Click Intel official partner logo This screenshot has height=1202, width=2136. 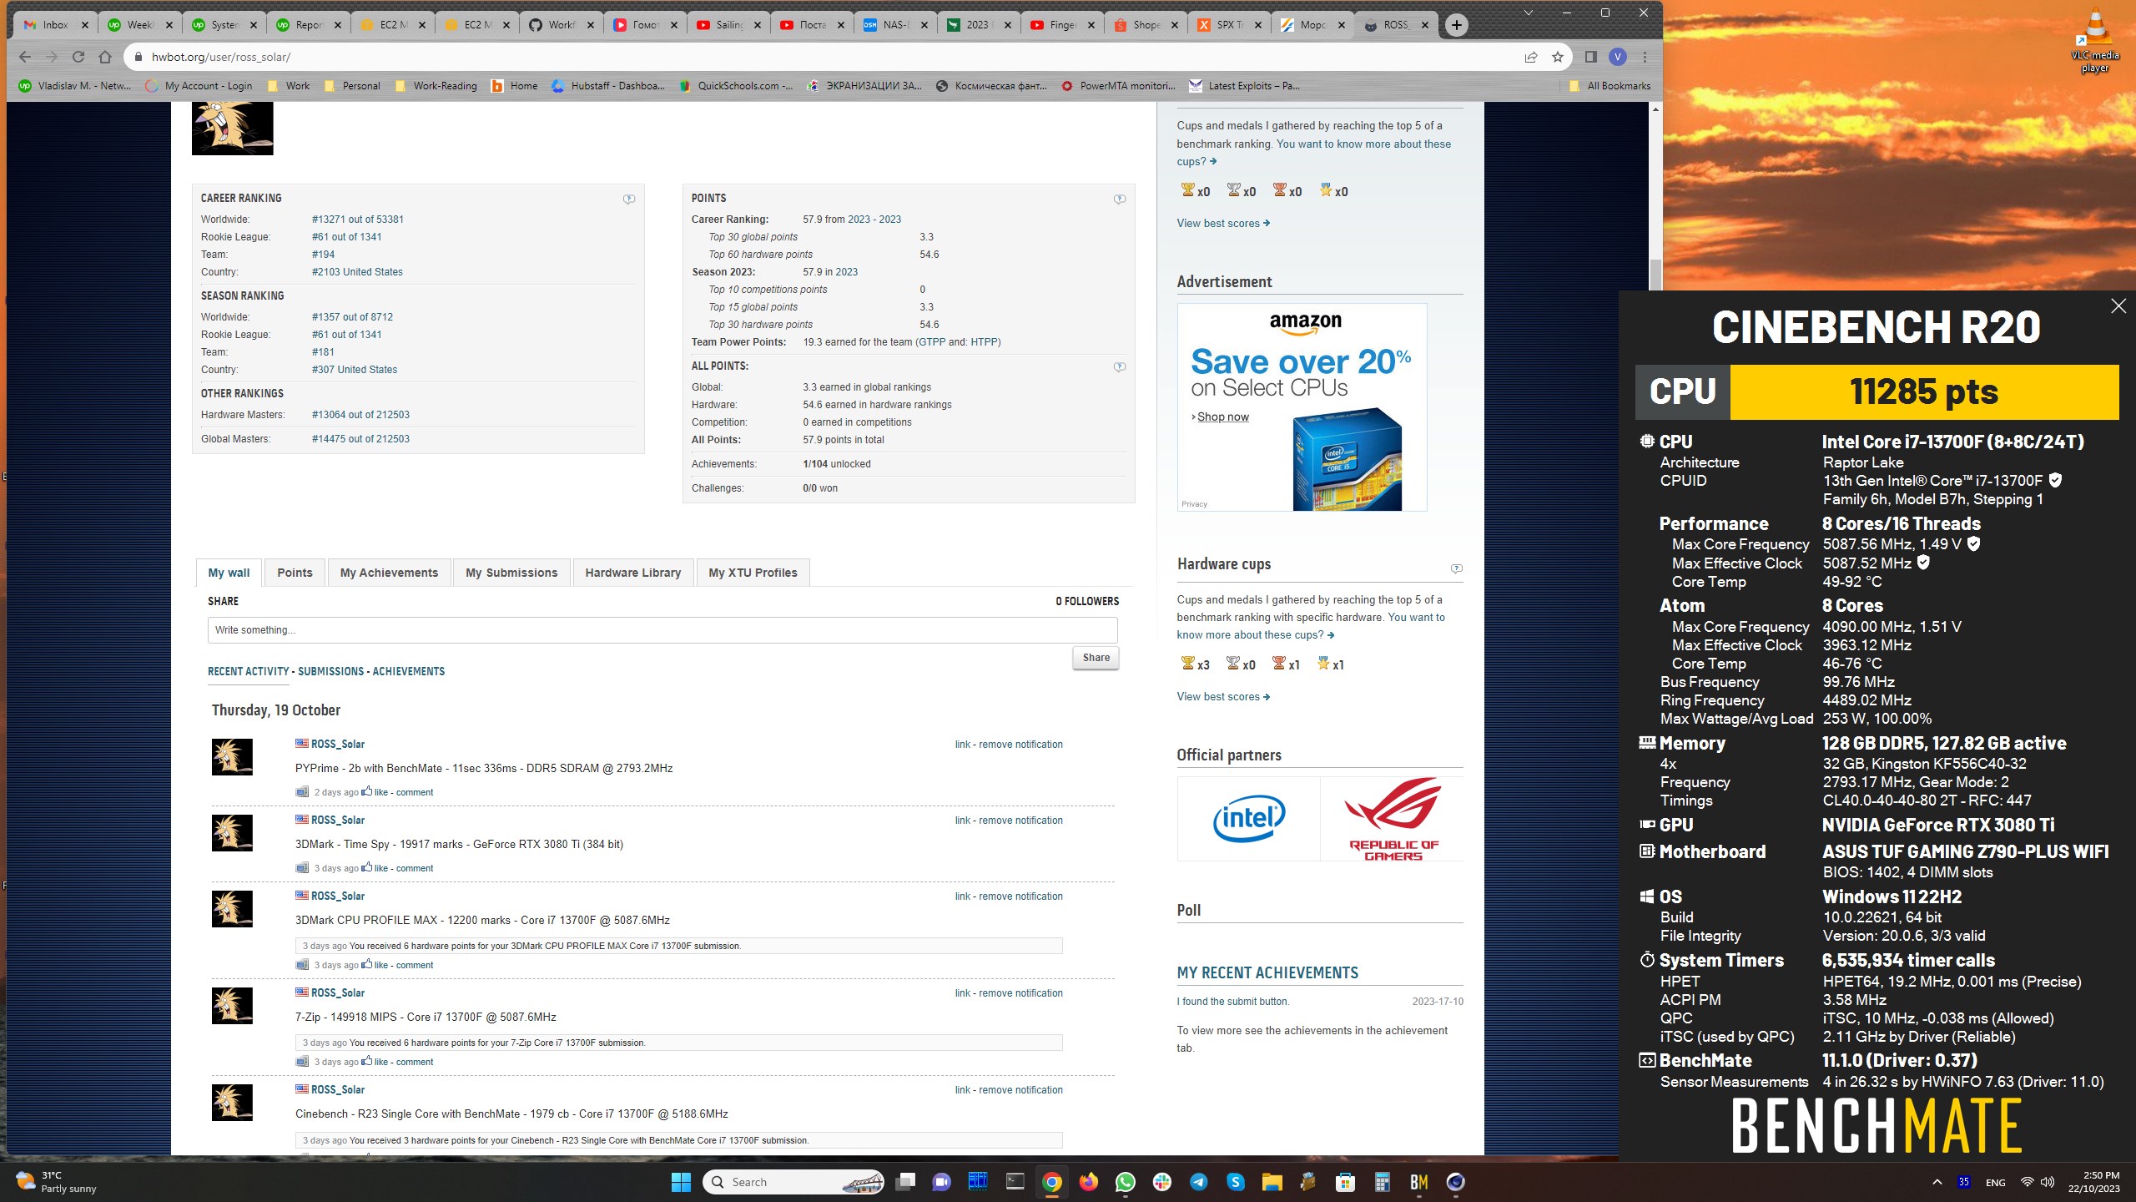pos(1248,819)
